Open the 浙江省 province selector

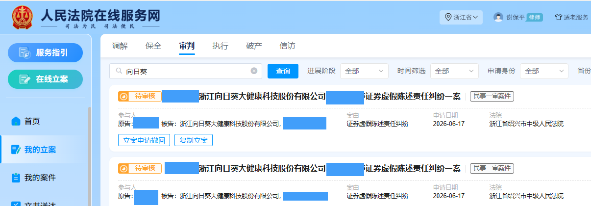(x=461, y=17)
